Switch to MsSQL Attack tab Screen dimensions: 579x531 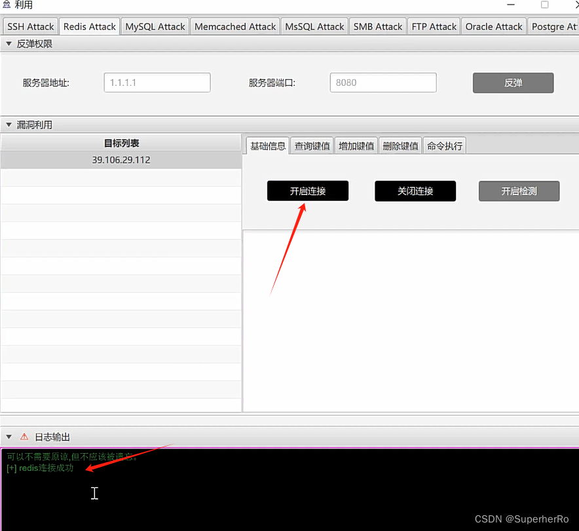coord(314,27)
